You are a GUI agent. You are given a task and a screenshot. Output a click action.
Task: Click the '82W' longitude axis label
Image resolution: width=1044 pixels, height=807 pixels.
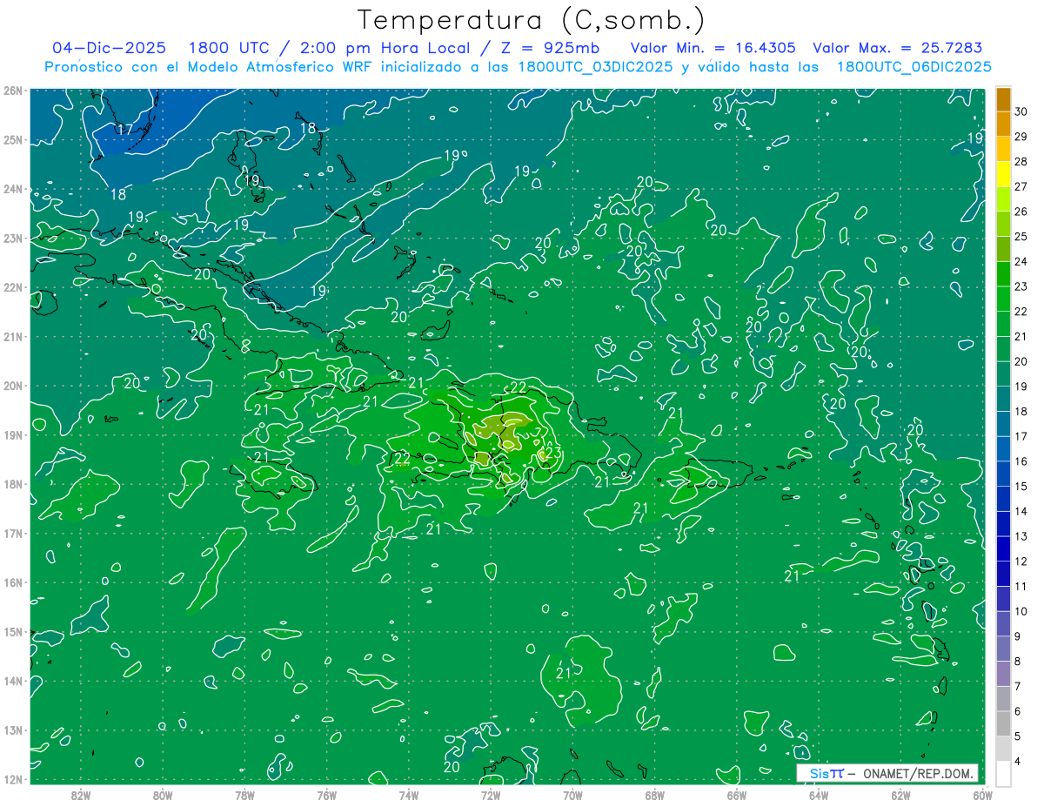point(81,795)
